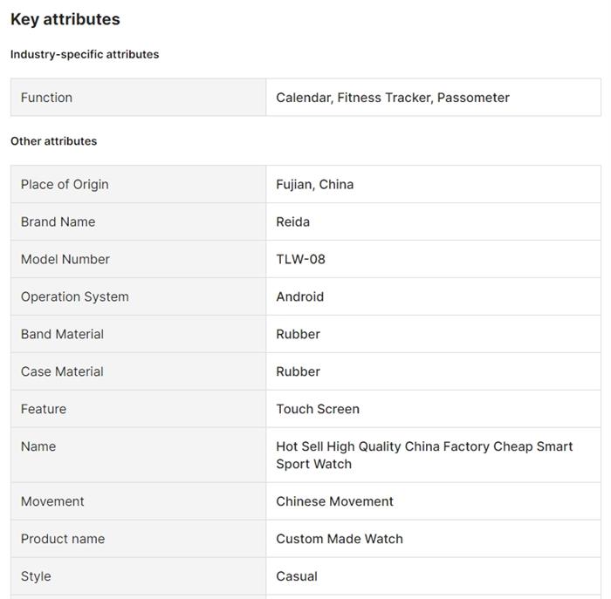Select the Band Material label
This screenshot has width=611, height=599.
(x=62, y=334)
